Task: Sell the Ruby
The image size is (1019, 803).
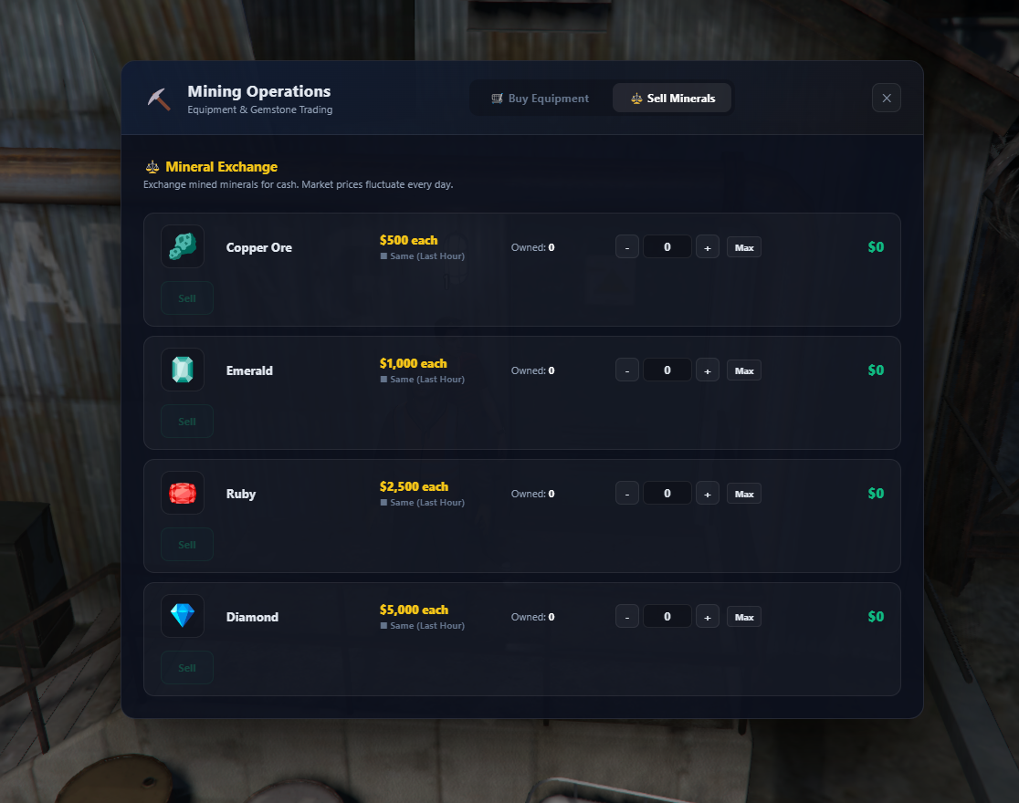Action: [187, 545]
